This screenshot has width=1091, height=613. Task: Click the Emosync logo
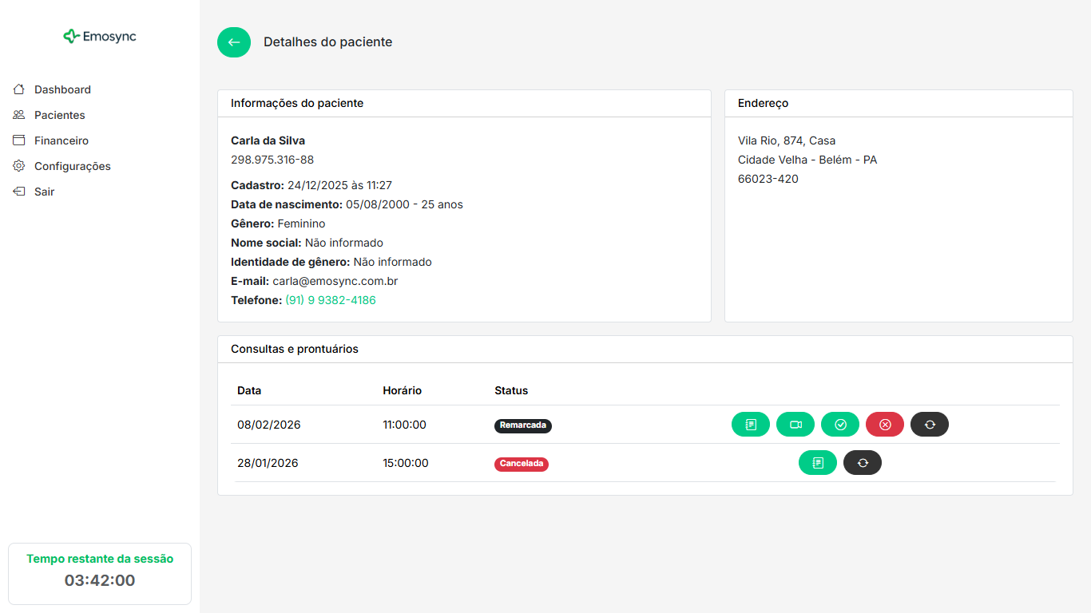(100, 37)
